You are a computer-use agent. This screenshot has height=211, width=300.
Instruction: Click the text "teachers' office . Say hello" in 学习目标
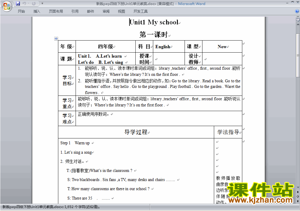click(107, 87)
